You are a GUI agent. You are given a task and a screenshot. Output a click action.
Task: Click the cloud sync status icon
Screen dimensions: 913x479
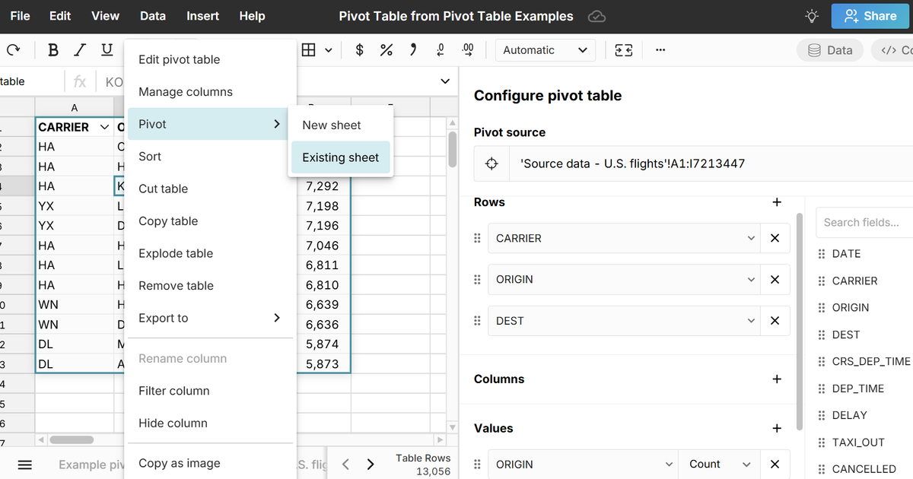point(597,16)
